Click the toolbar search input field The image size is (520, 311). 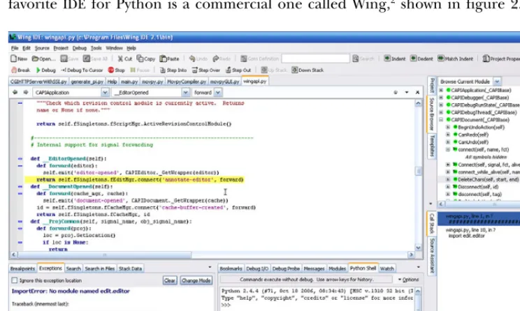[315, 59]
